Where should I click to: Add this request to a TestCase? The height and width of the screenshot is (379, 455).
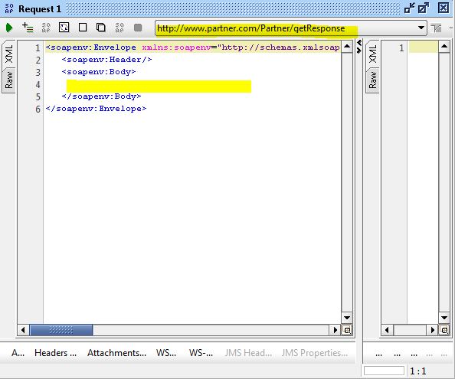(28, 28)
